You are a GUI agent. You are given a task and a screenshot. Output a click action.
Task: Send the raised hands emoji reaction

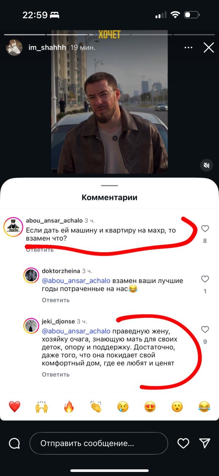tap(42, 406)
